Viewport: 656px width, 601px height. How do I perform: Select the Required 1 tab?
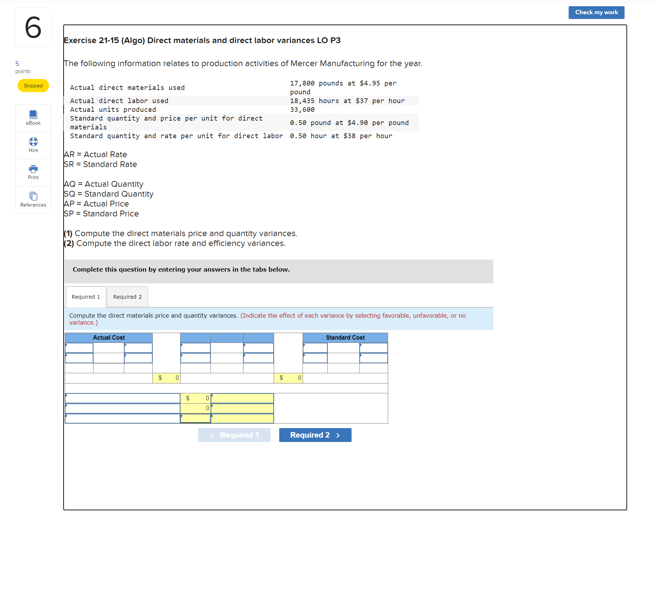click(86, 297)
